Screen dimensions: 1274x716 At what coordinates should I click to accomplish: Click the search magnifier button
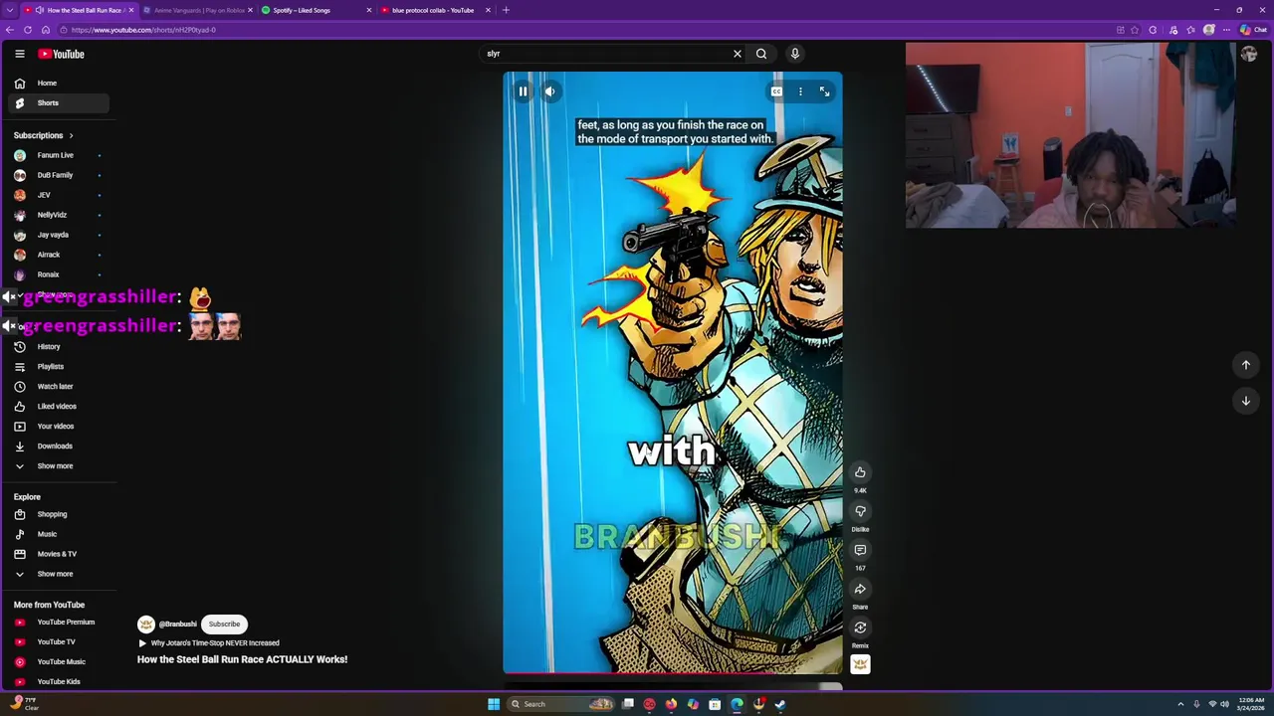(761, 54)
